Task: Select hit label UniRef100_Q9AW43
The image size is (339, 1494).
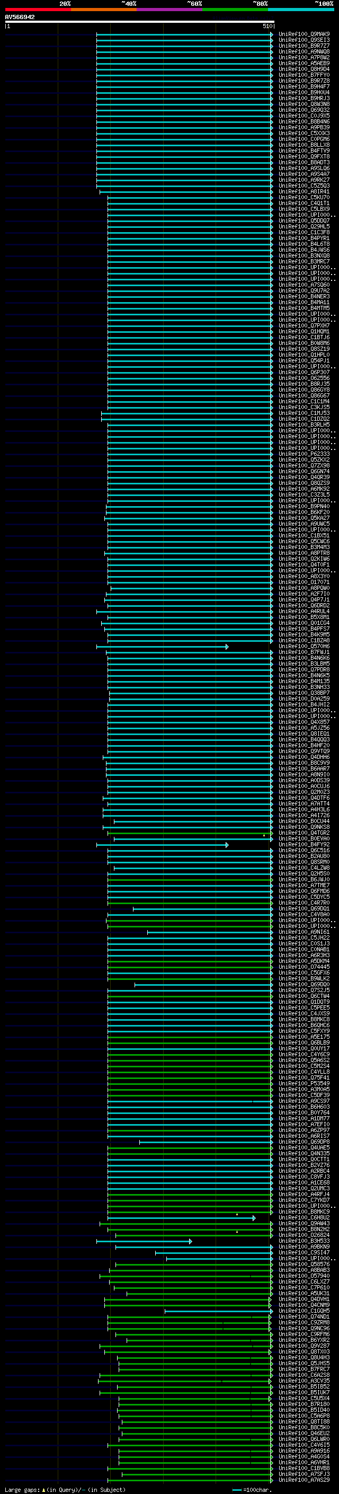Action: [304, 1223]
